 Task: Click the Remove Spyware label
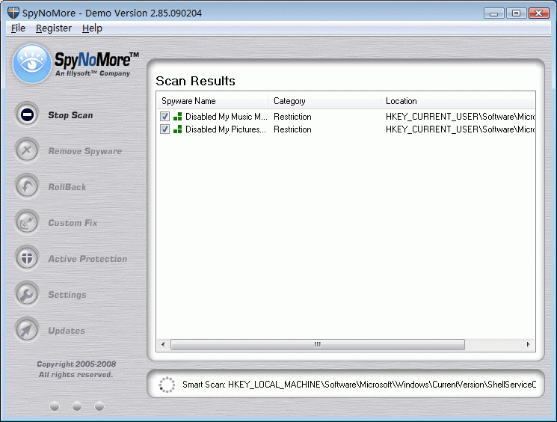[85, 151]
